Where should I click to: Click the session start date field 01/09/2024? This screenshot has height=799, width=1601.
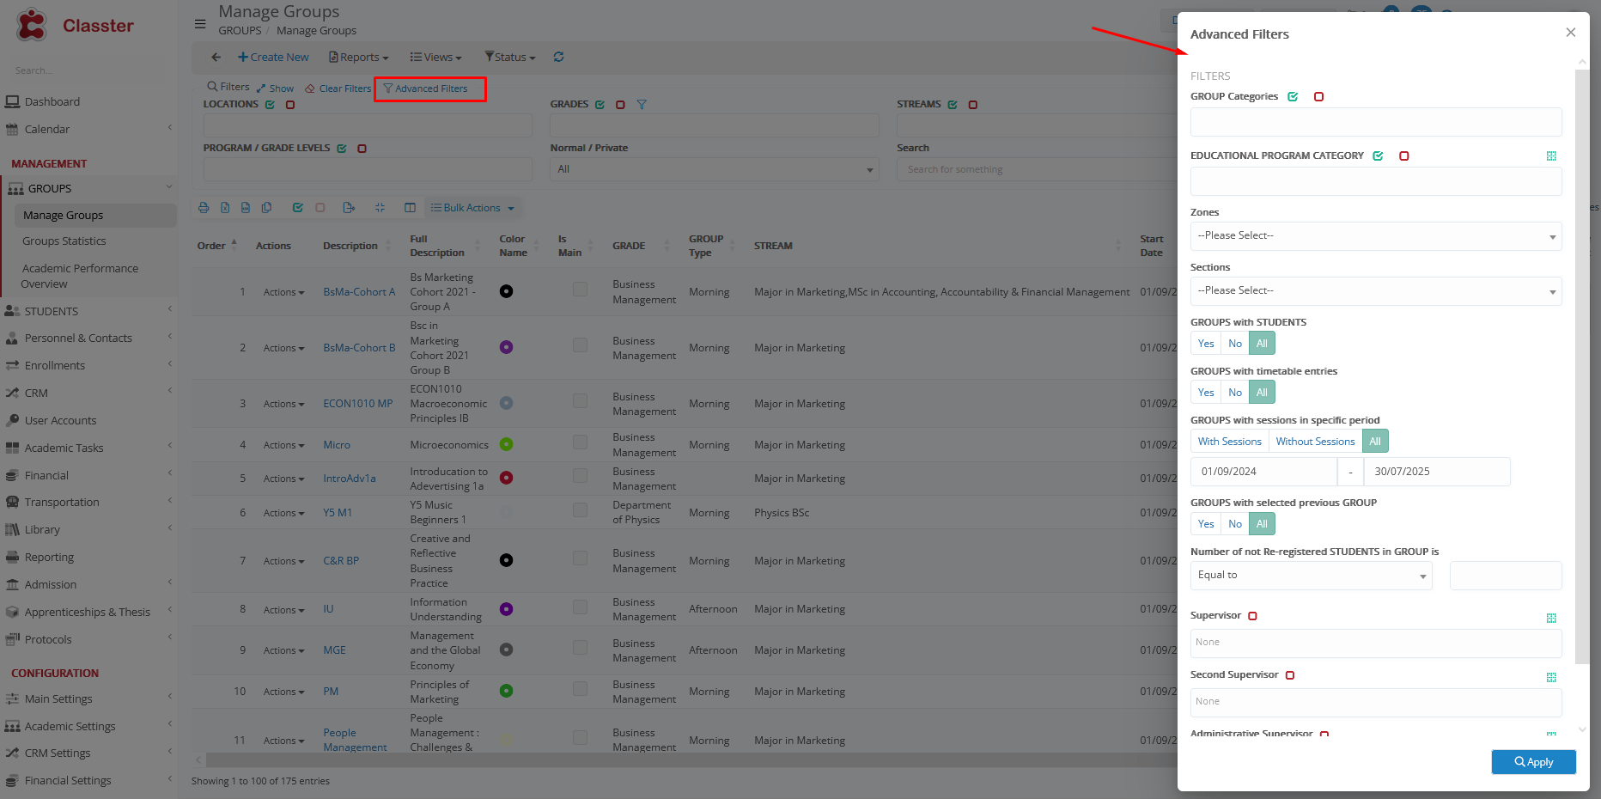pyautogui.click(x=1263, y=472)
